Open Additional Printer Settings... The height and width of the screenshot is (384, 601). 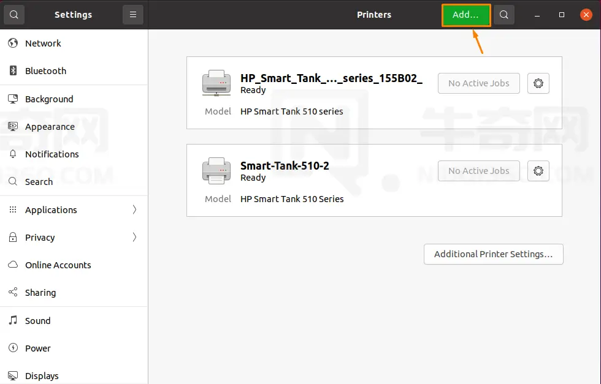point(493,254)
